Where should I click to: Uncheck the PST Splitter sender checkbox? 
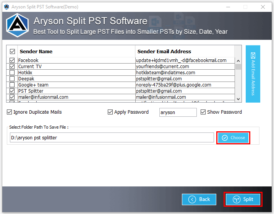pos(12,91)
